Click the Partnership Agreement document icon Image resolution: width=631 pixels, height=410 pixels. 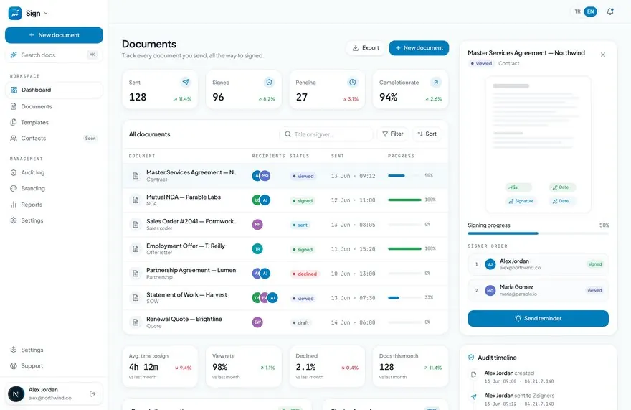click(x=136, y=274)
